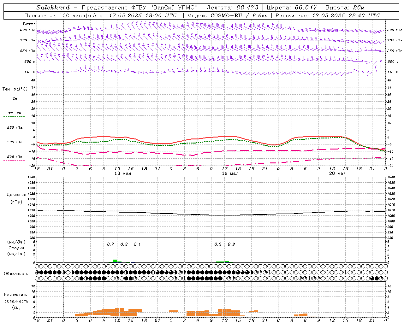
Task: Click the 700 гПа temperature legend entry
Action: click(x=15, y=142)
